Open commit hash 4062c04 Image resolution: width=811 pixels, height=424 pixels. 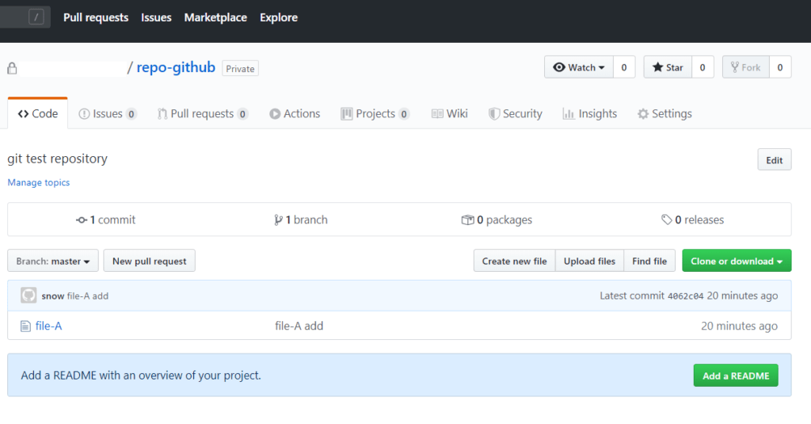(x=685, y=296)
